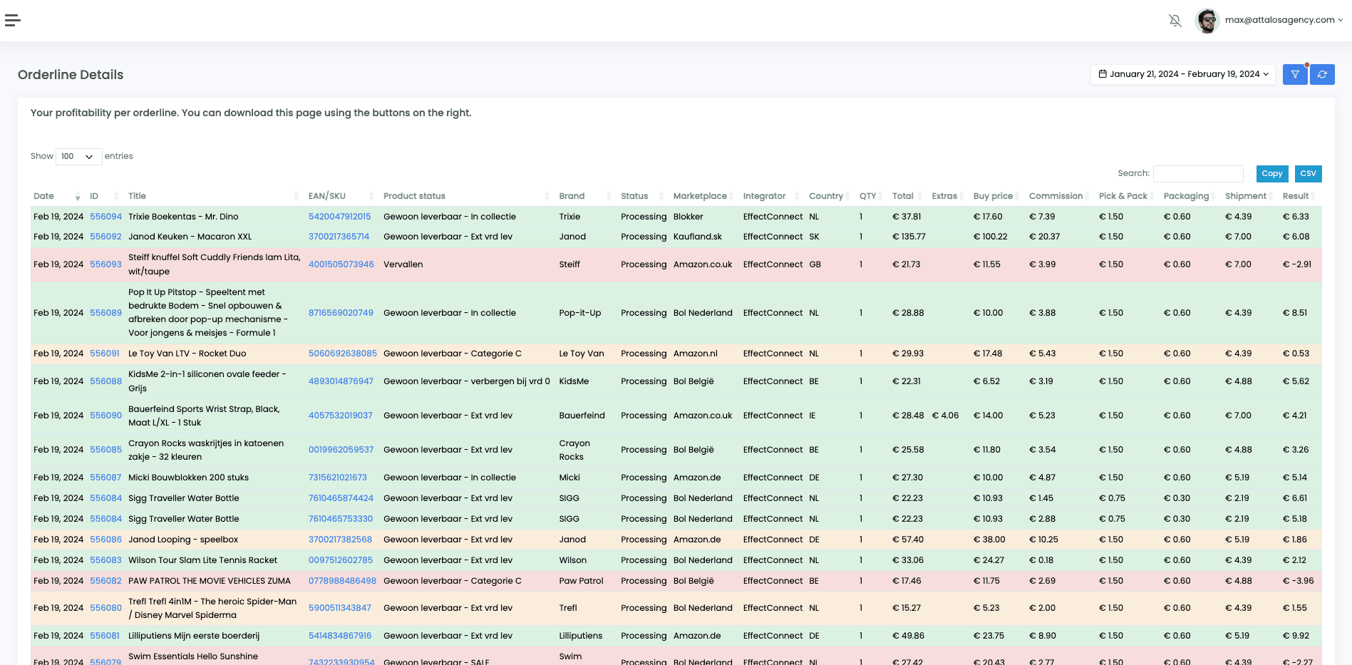Sort by the QTY column header
The height and width of the screenshot is (665, 1352).
pyautogui.click(x=872, y=196)
